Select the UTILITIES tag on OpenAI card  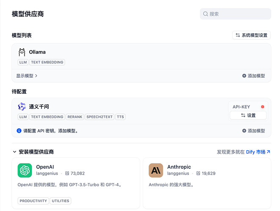(x=61, y=201)
